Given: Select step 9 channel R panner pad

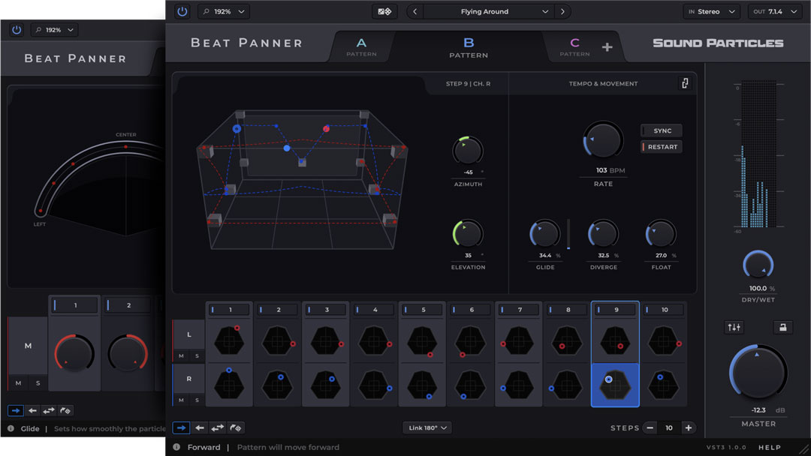Looking at the screenshot, I should coord(615,385).
